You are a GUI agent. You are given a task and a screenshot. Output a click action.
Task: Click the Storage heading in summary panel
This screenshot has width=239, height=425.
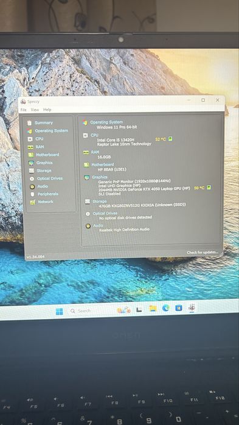pos(99,202)
